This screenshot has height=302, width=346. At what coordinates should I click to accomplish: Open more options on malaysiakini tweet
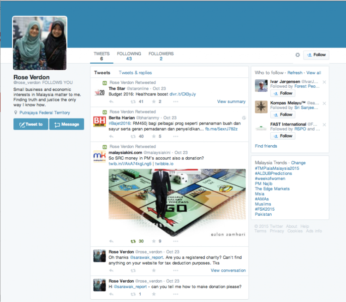(176, 241)
